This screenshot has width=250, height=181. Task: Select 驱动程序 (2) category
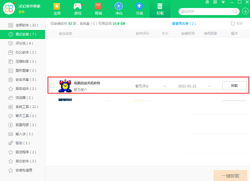[x=22, y=152]
